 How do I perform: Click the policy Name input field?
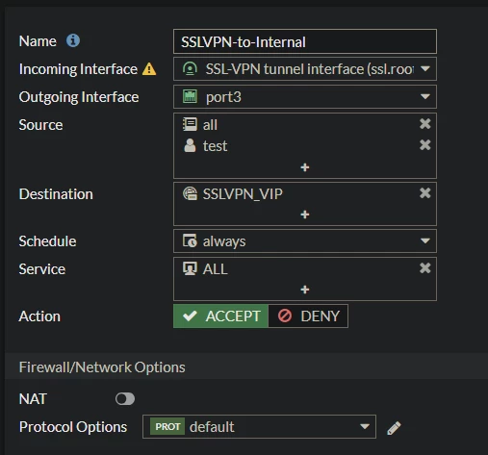pyautogui.click(x=305, y=41)
